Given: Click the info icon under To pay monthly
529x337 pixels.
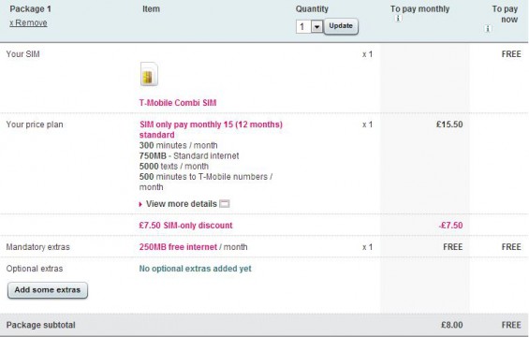Looking at the screenshot, I should (x=398, y=18).
